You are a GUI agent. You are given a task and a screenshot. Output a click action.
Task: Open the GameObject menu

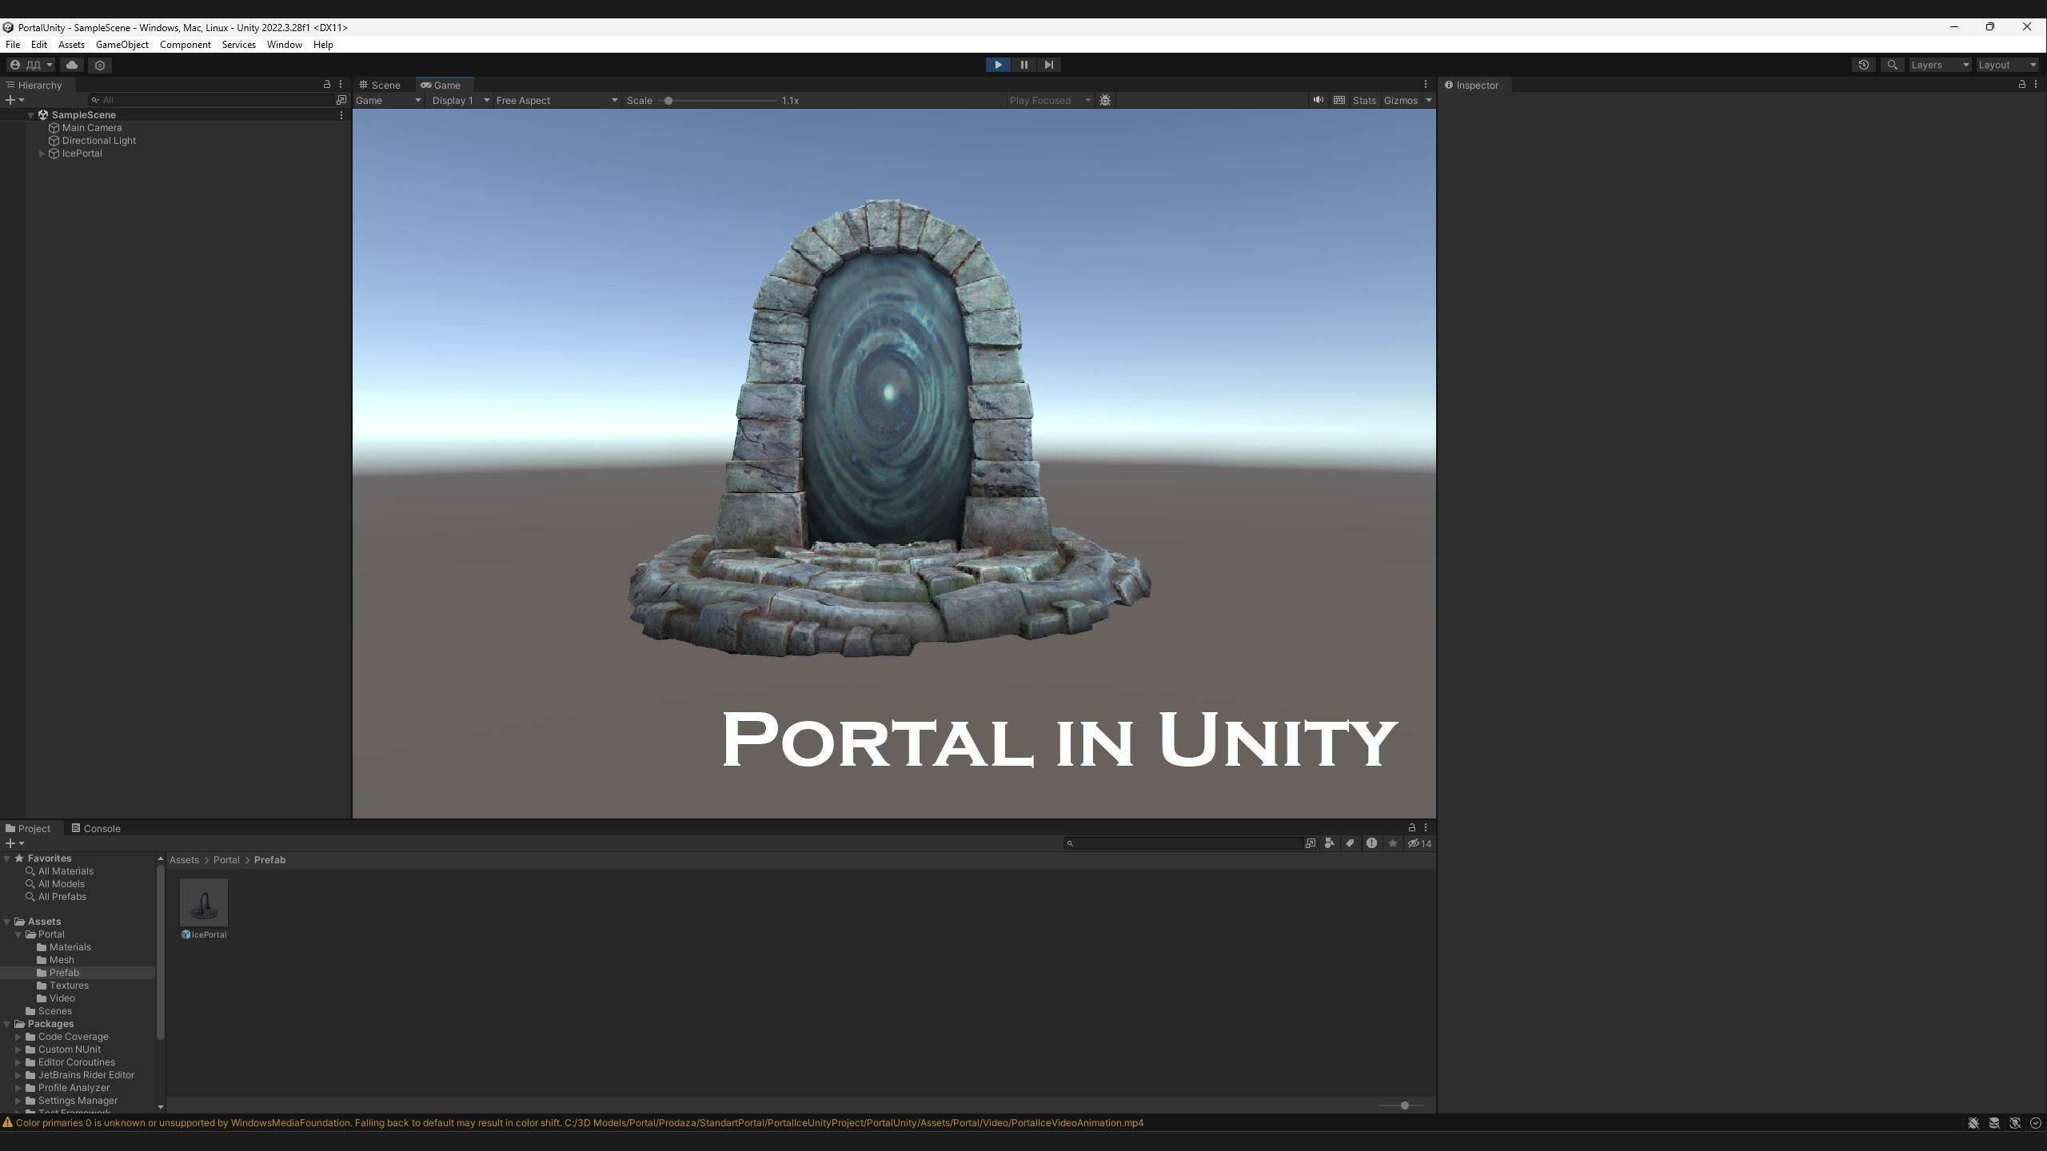[122, 45]
